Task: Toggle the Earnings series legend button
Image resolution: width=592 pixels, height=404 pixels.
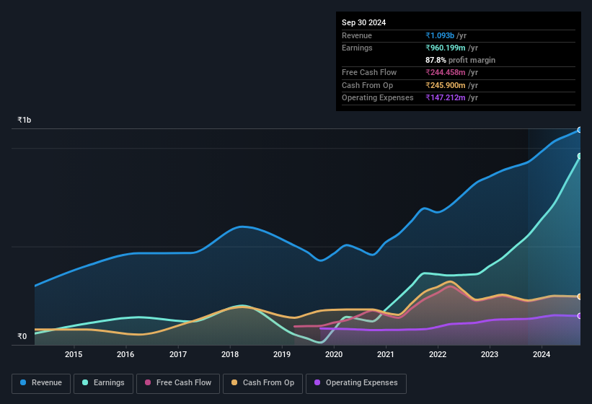Action: tap(103, 383)
